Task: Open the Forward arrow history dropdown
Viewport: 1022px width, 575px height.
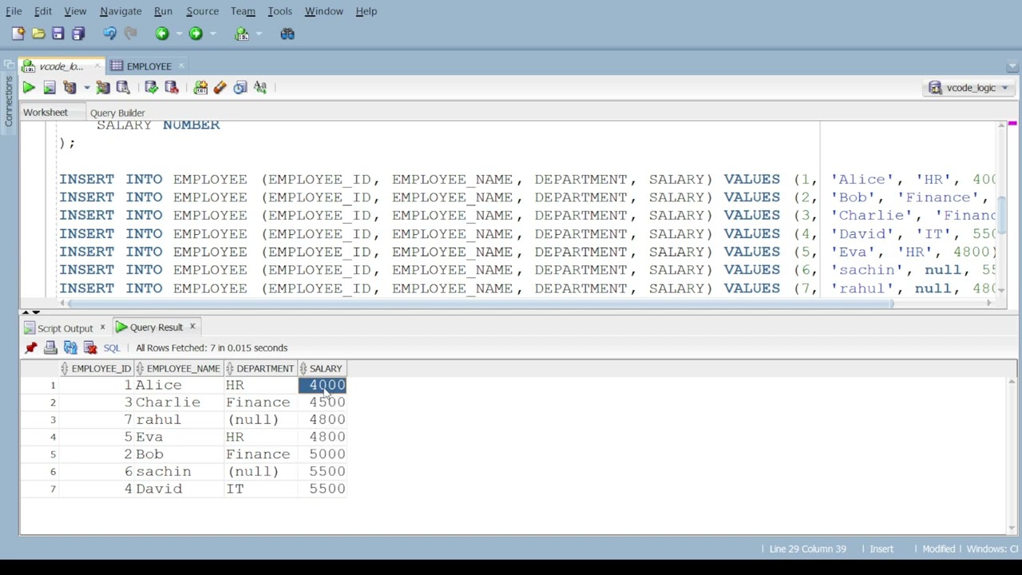Action: [212, 34]
